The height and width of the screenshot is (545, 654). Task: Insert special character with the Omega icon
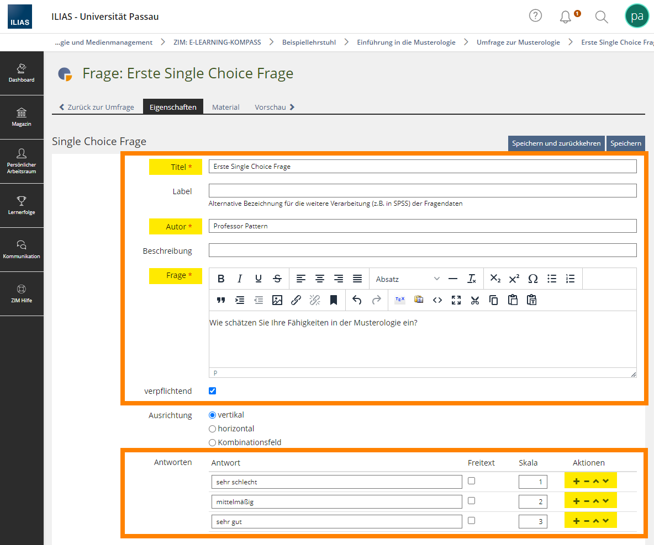click(532, 279)
